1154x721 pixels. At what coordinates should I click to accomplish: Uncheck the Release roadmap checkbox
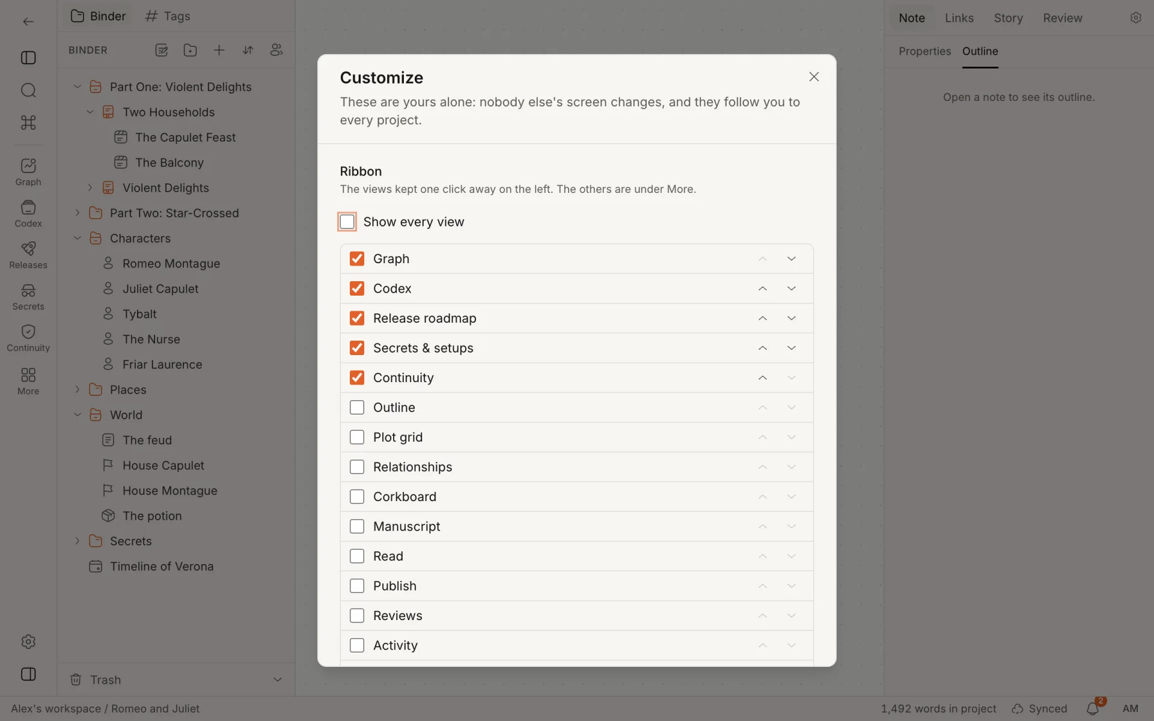pyautogui.click(x=357, y=318)
